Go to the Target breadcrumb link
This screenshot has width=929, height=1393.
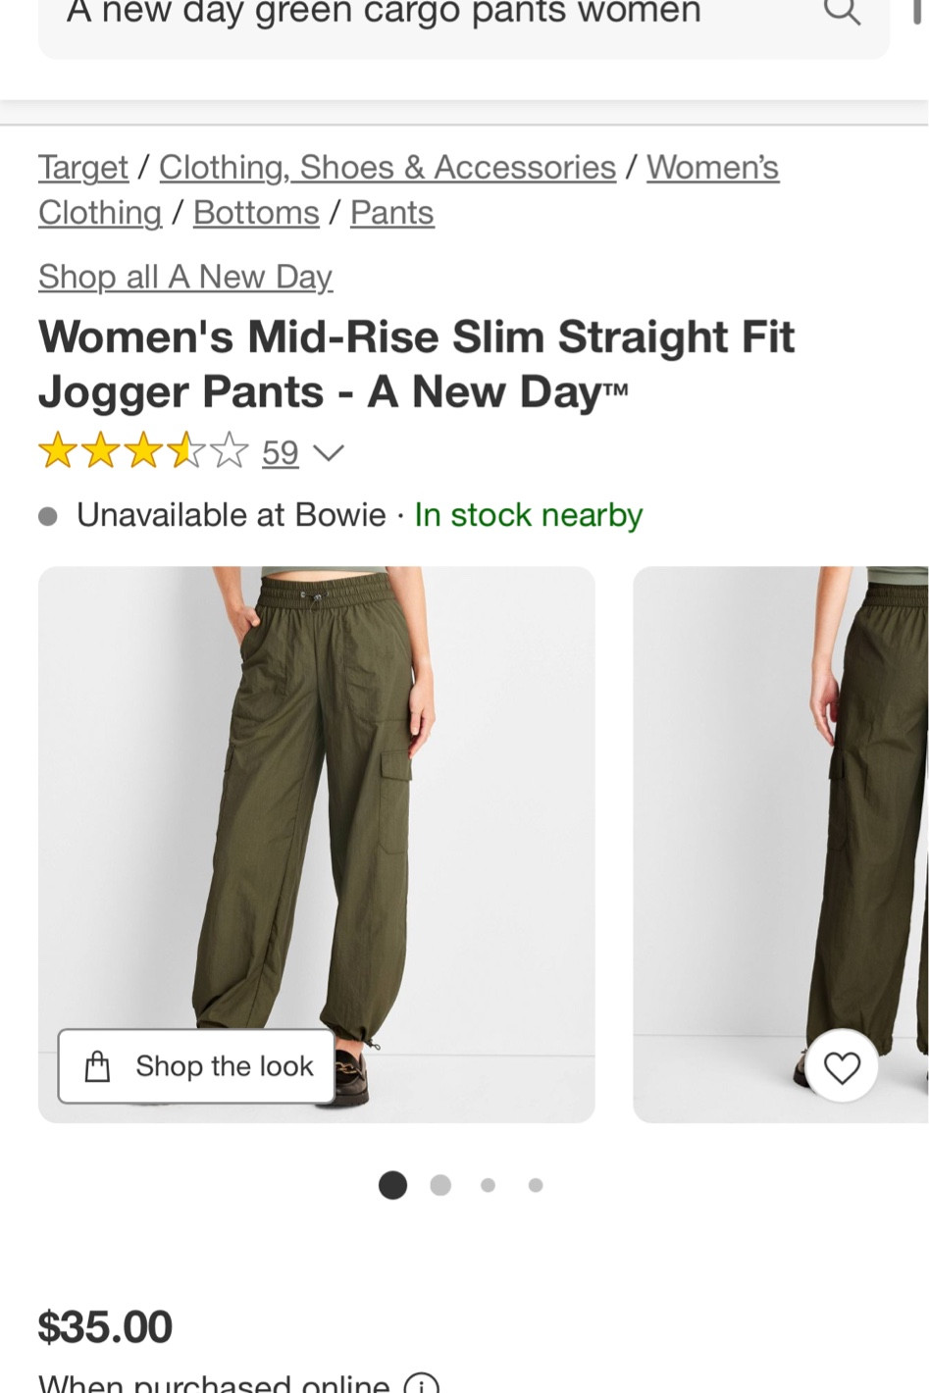point(83,168)
